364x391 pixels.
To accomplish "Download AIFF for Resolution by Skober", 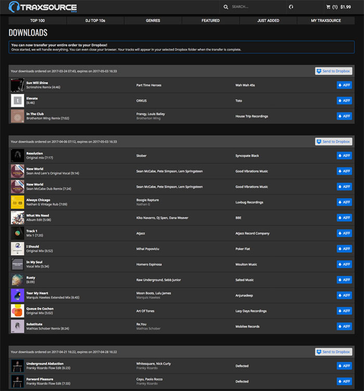I will (344, 156).
